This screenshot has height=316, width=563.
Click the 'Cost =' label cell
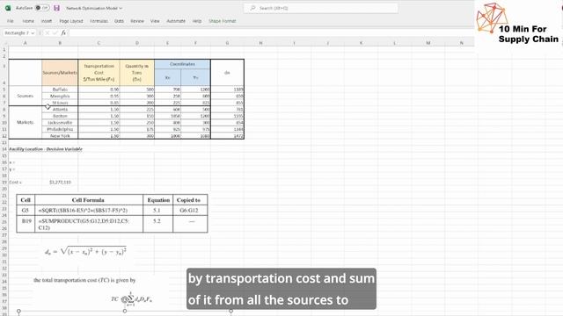coord(15,182)
